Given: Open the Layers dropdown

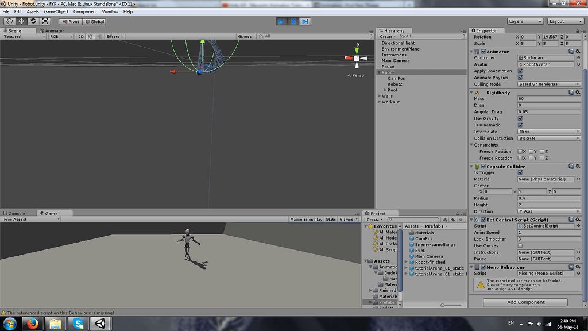Looking at the screenshot, I should click(524, 21).
